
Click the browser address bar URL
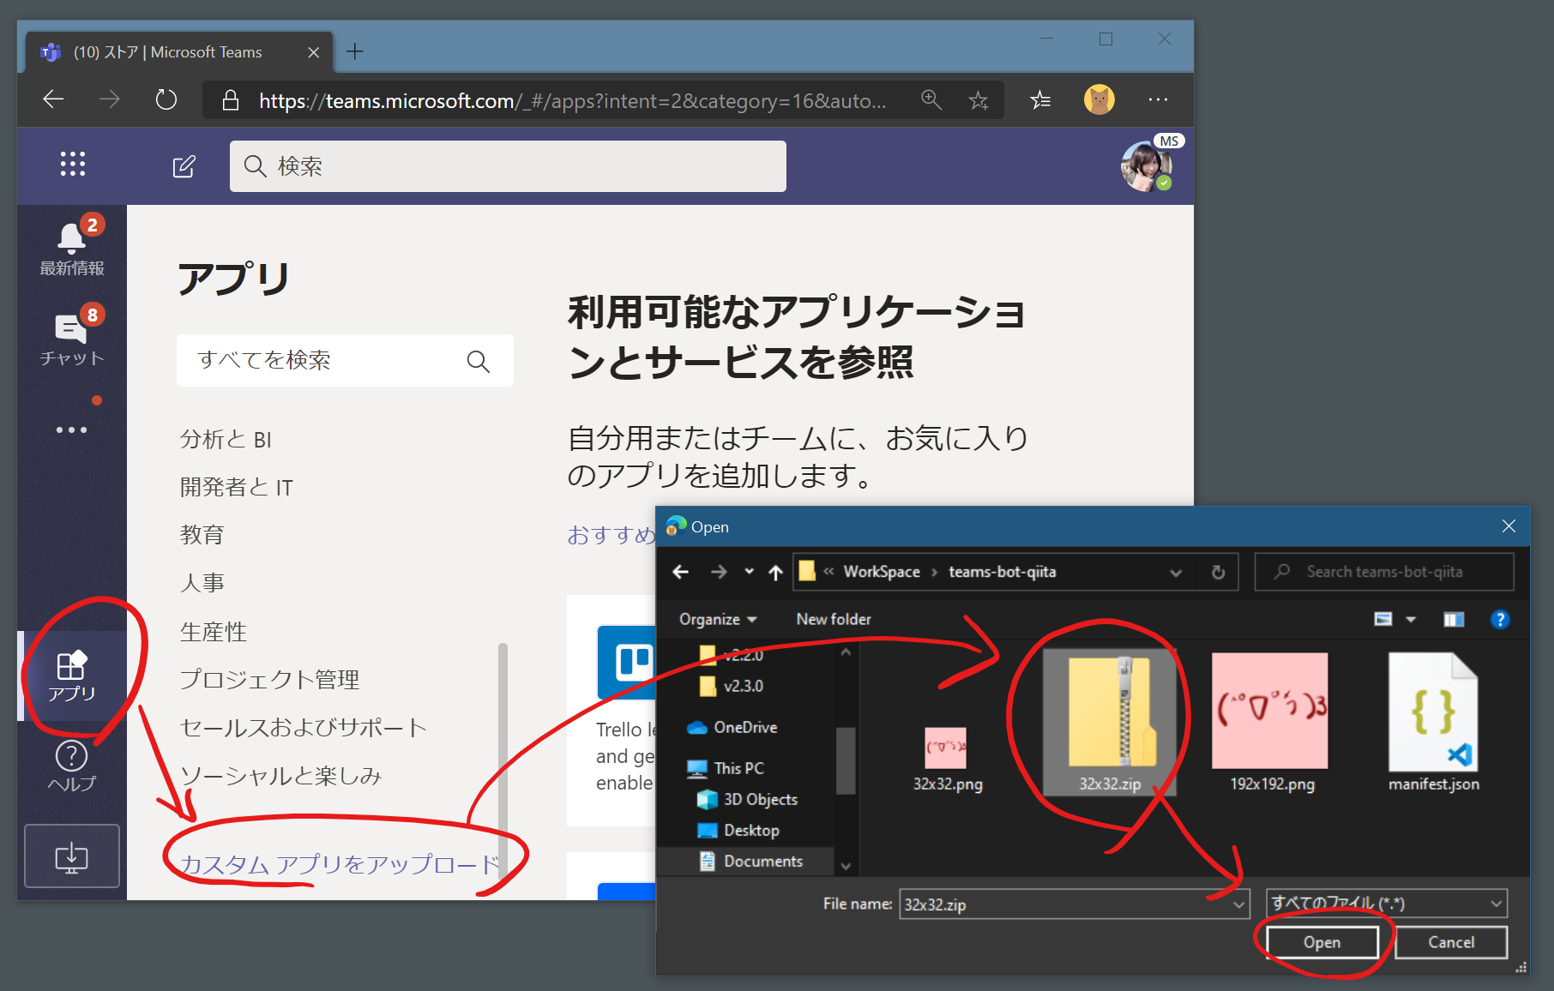tap(572, 101)
